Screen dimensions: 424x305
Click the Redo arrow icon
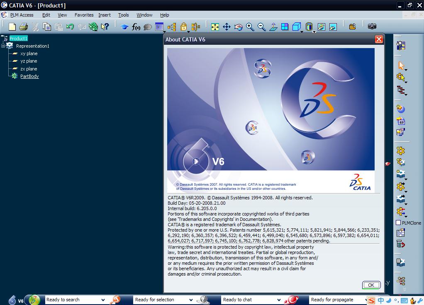(82, 27)
